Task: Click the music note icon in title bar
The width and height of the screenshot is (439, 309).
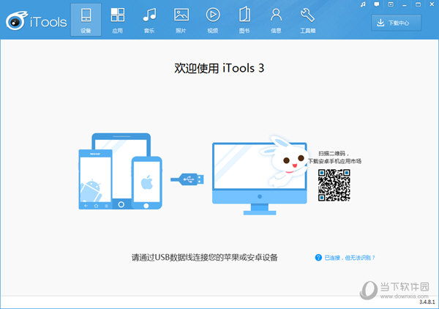Action: 363,4
